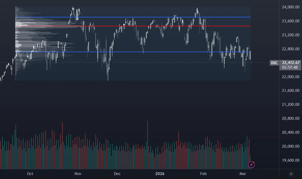Click the 22,800.00 price axis label
The height and width of the screenshot is (179, 302).
click(291, 49)
